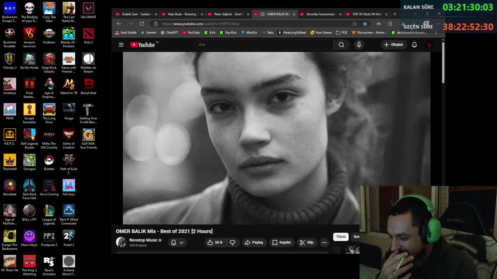
Task: Launch The Binding of Isaac desktop shortcut
Action: [x=30, y=12]
